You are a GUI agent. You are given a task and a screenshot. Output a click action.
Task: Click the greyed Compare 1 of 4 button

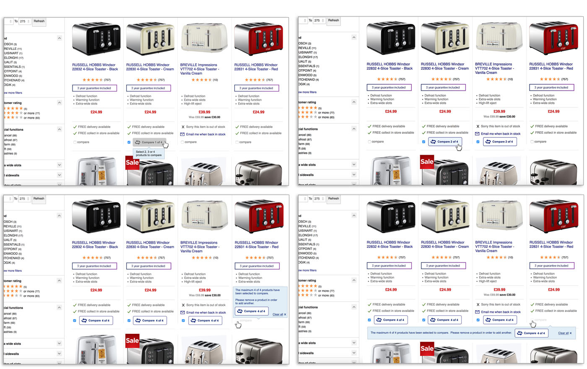coord(149,142)
